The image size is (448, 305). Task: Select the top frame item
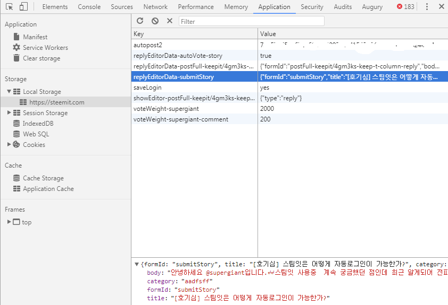tap(27, 222)
